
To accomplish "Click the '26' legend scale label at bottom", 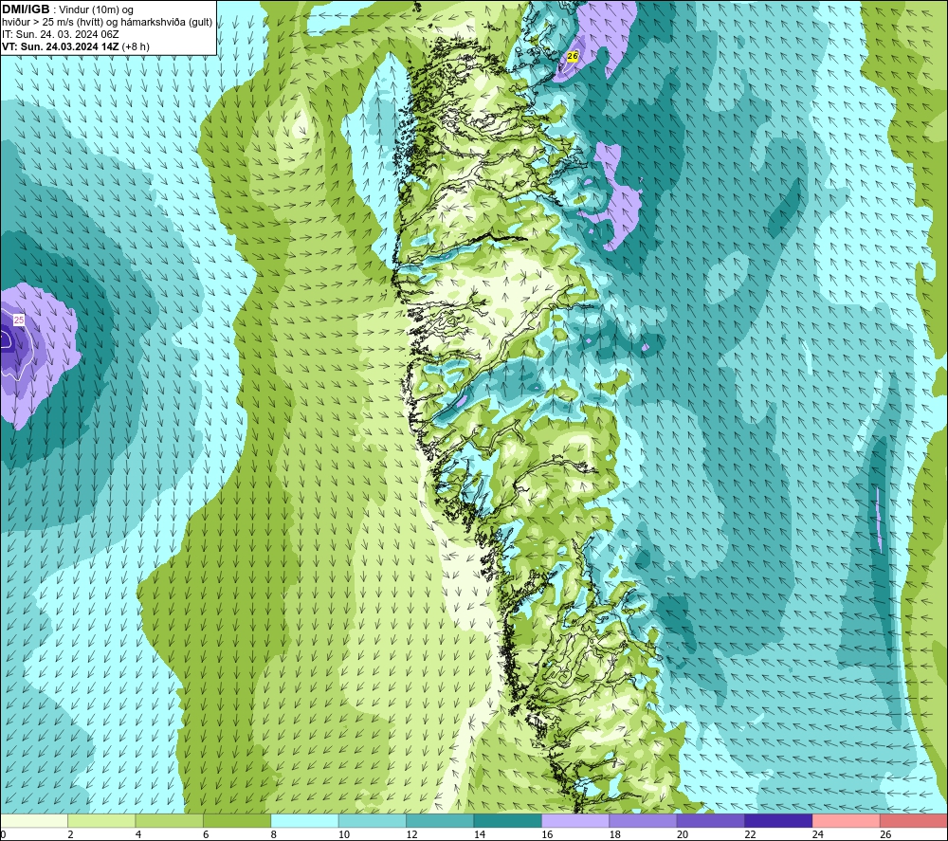I will 885,834.
